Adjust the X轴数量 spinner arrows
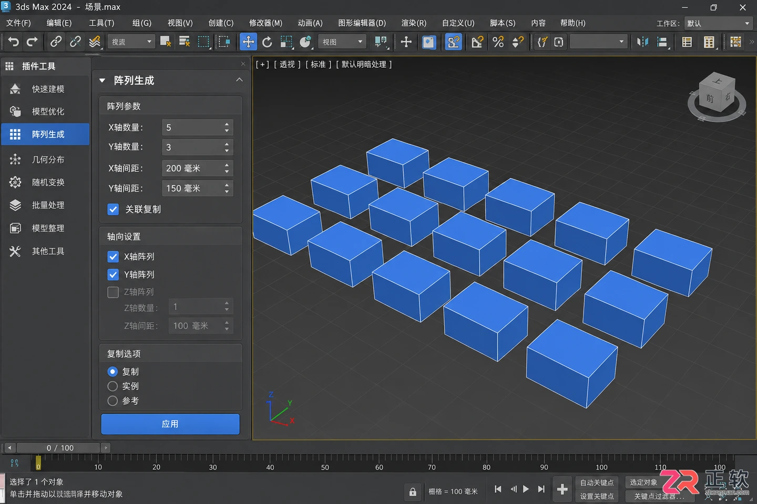This screenshot has width=757, height=504. (227, 128)
